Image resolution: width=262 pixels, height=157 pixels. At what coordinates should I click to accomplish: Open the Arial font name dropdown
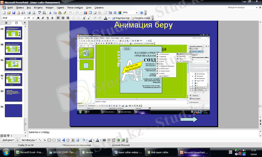coord(24,18)
